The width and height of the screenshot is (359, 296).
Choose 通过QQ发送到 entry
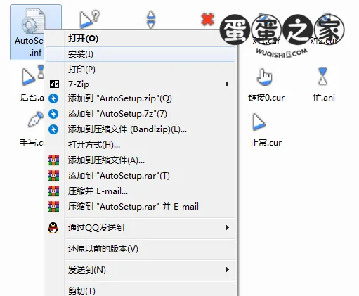(141, 228)
